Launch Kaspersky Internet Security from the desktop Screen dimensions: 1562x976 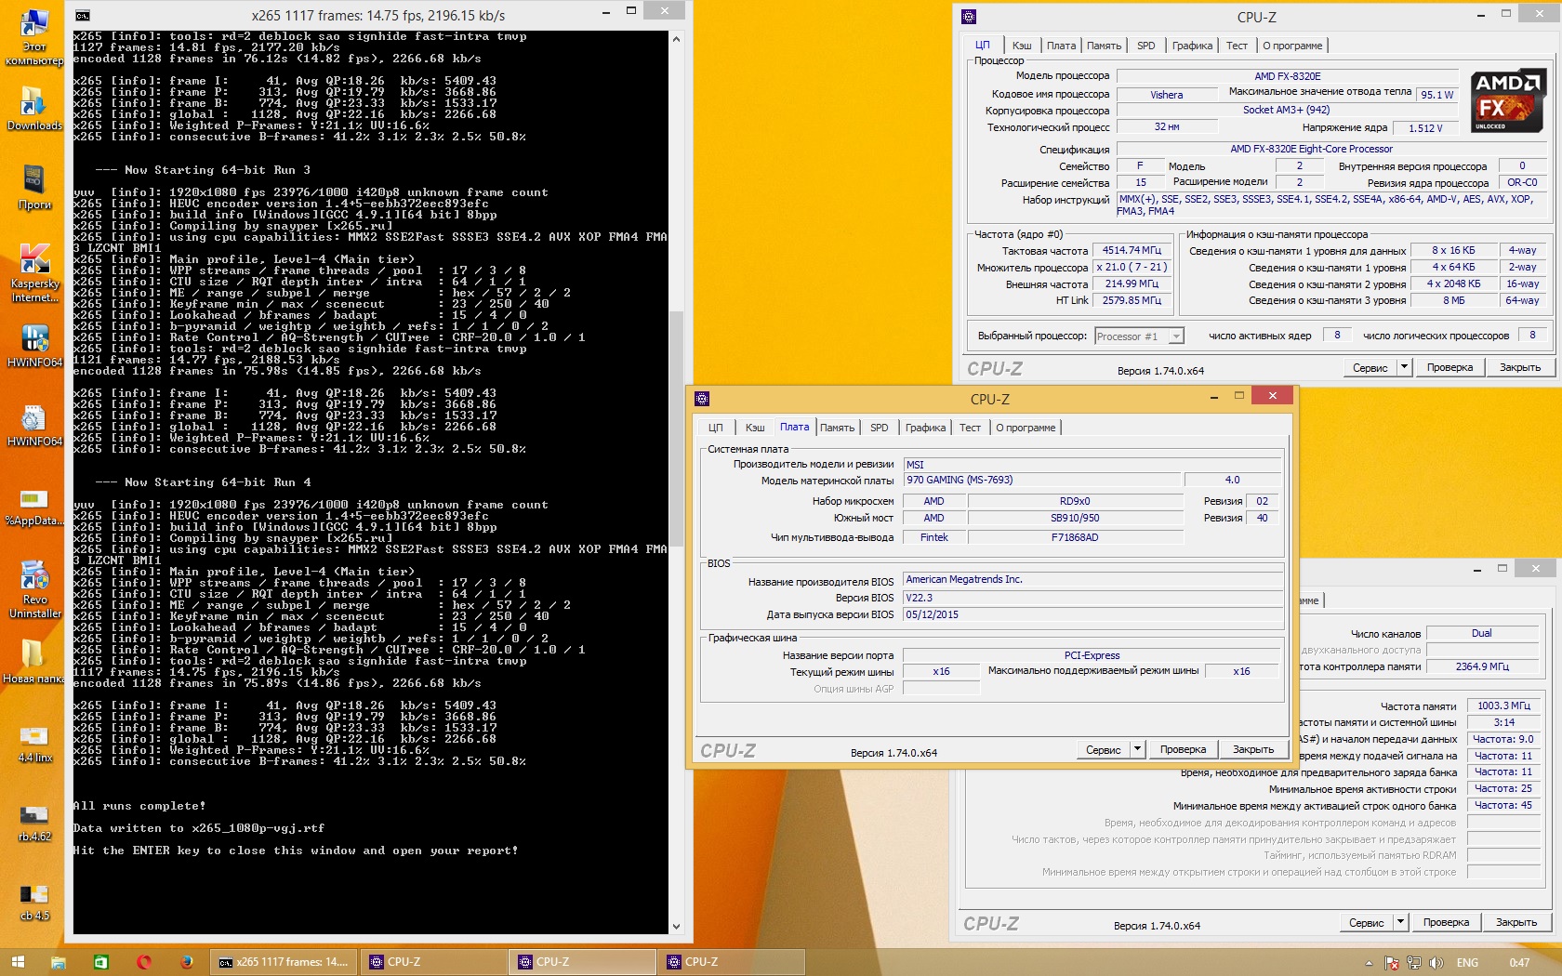coord(34,273)
